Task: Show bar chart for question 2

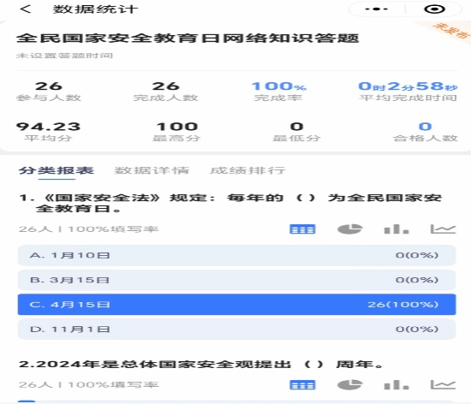Action: (396, 384)
